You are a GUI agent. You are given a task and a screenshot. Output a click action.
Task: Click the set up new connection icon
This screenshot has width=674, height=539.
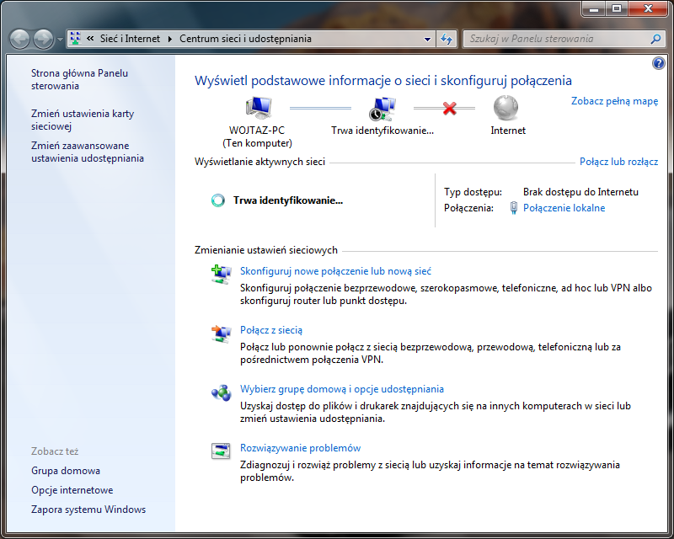(221, 275)
